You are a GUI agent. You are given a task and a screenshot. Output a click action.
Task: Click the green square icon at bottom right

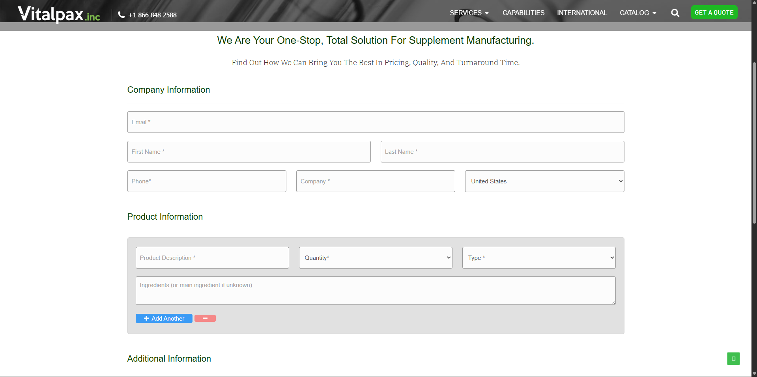(x=733, y=358)
